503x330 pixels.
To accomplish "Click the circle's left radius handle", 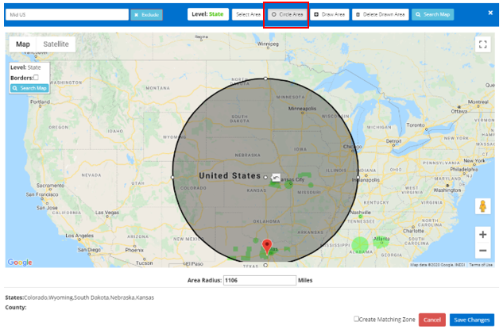I will [x=172, y=177].
